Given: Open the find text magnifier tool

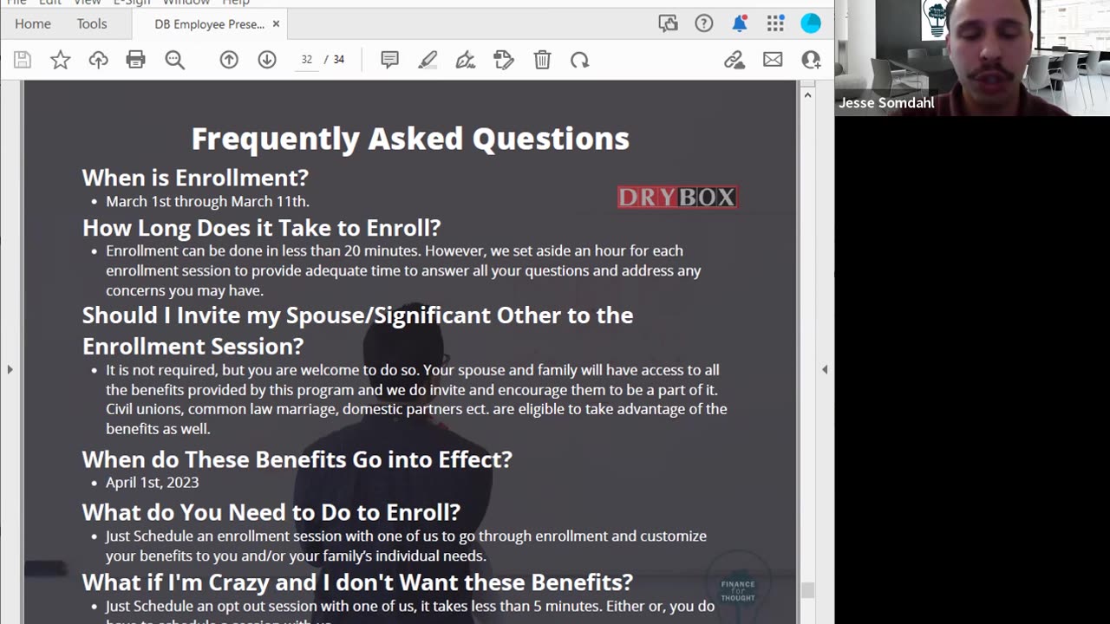Looking at the screenshot, I should pos(174,60).
